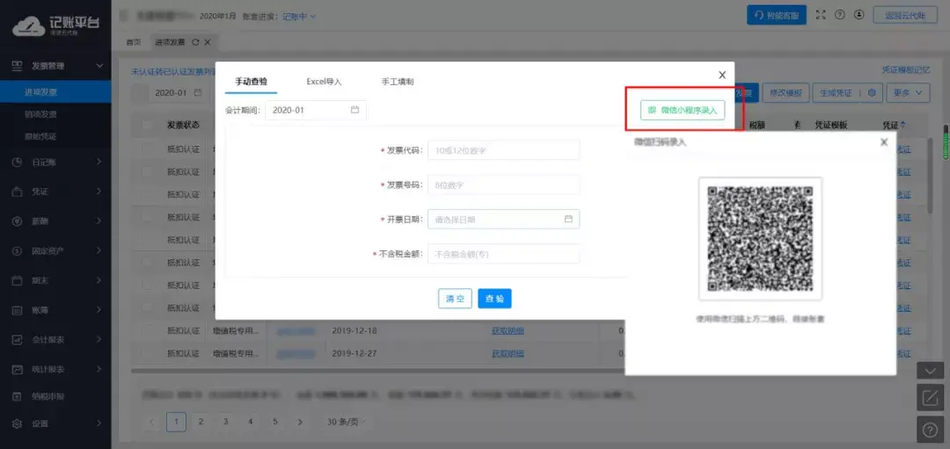Go to page 3 in pagination
950x449 pixels.
pos(225,422)
